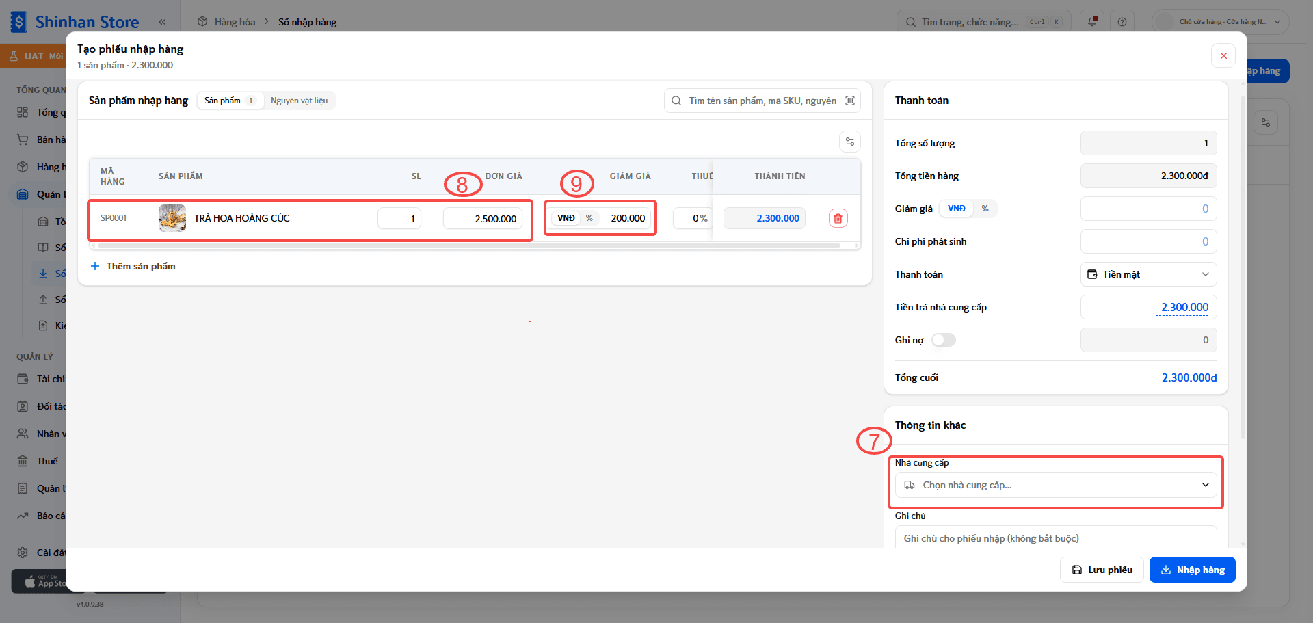
Task: Click the Lưu phiếu button
Action: pos(1102,570)
